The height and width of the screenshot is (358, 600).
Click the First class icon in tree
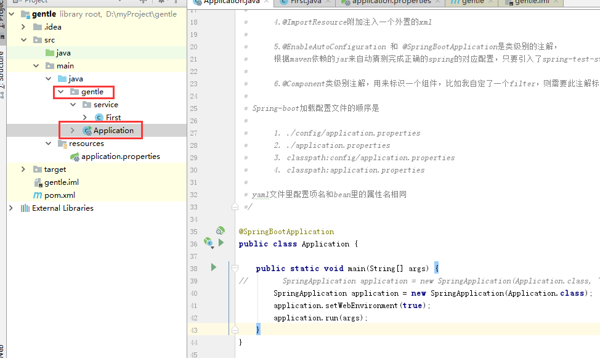coord(99,118)
